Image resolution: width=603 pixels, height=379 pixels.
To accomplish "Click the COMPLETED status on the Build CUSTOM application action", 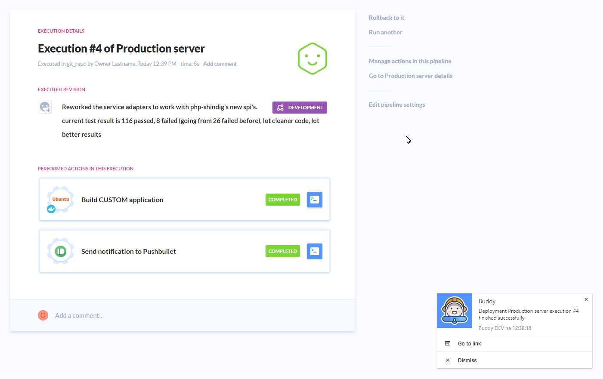I will pyautogui.click(x=283, y=200).
